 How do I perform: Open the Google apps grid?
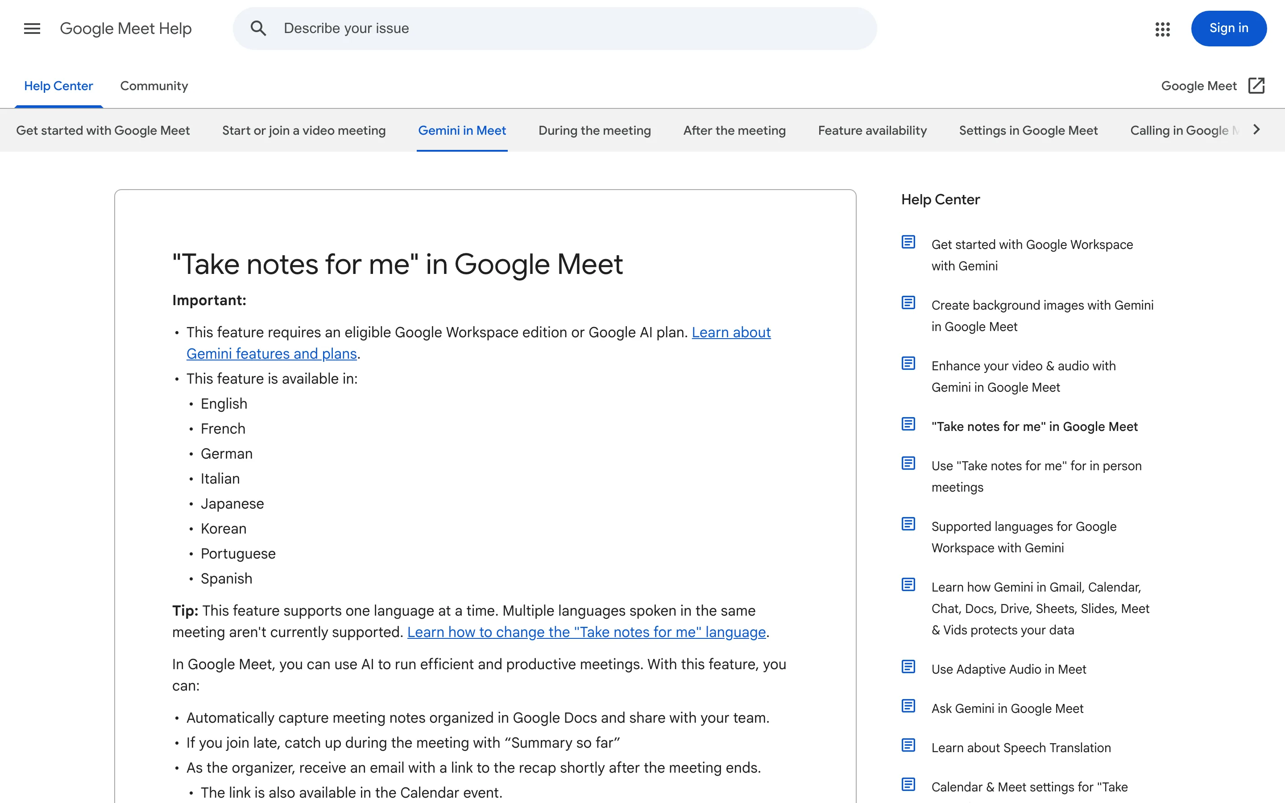[x=1162, y=29]
